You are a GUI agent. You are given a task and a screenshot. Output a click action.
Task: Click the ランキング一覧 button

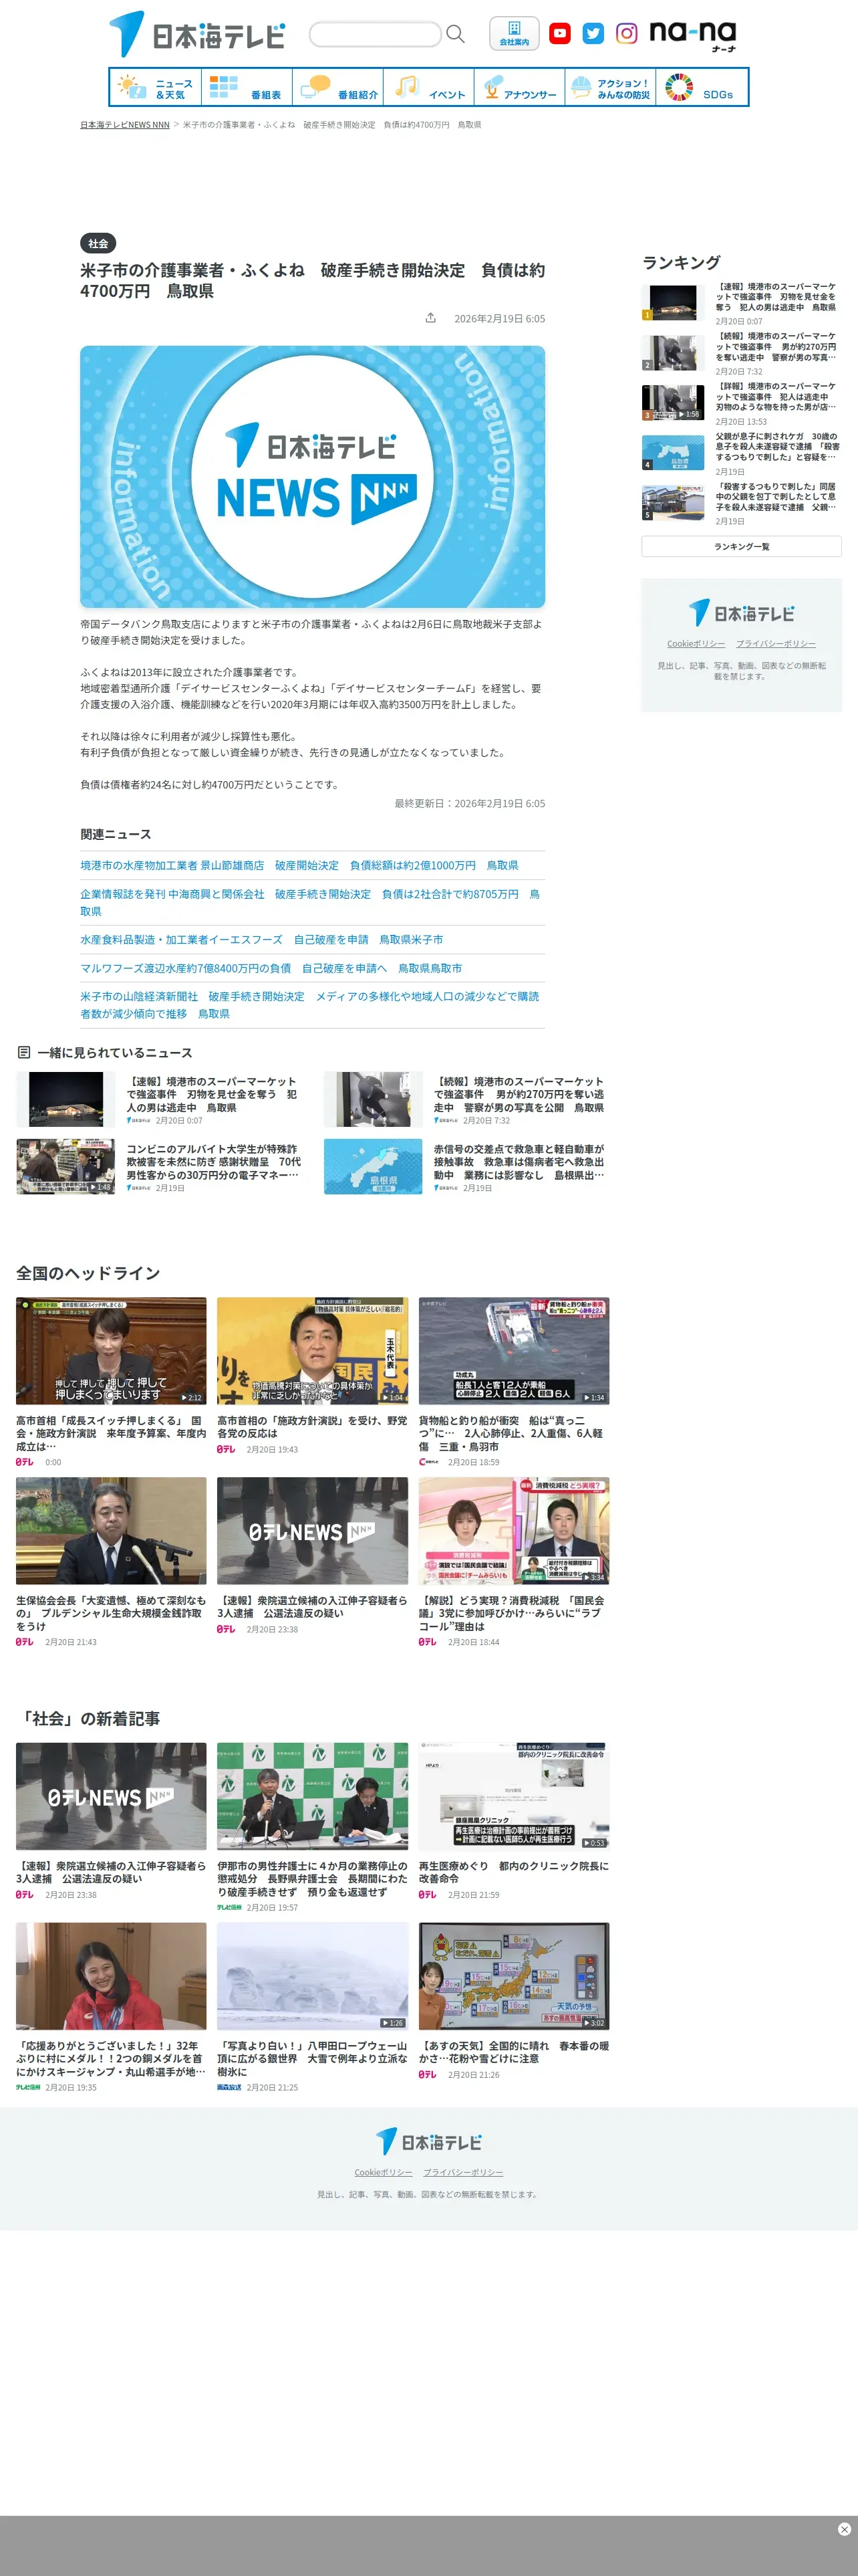point(741,547)
